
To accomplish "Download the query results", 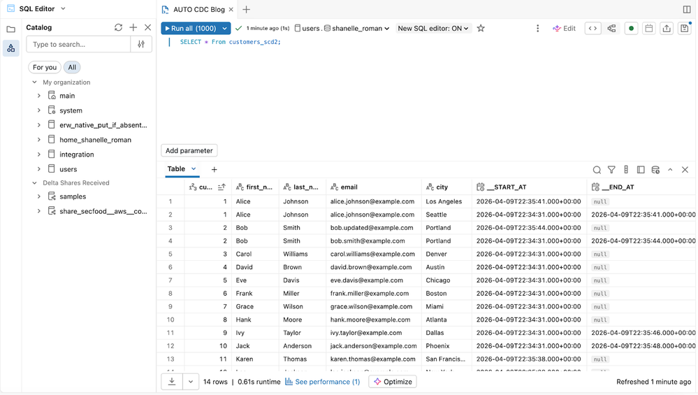I will (172, 382).
